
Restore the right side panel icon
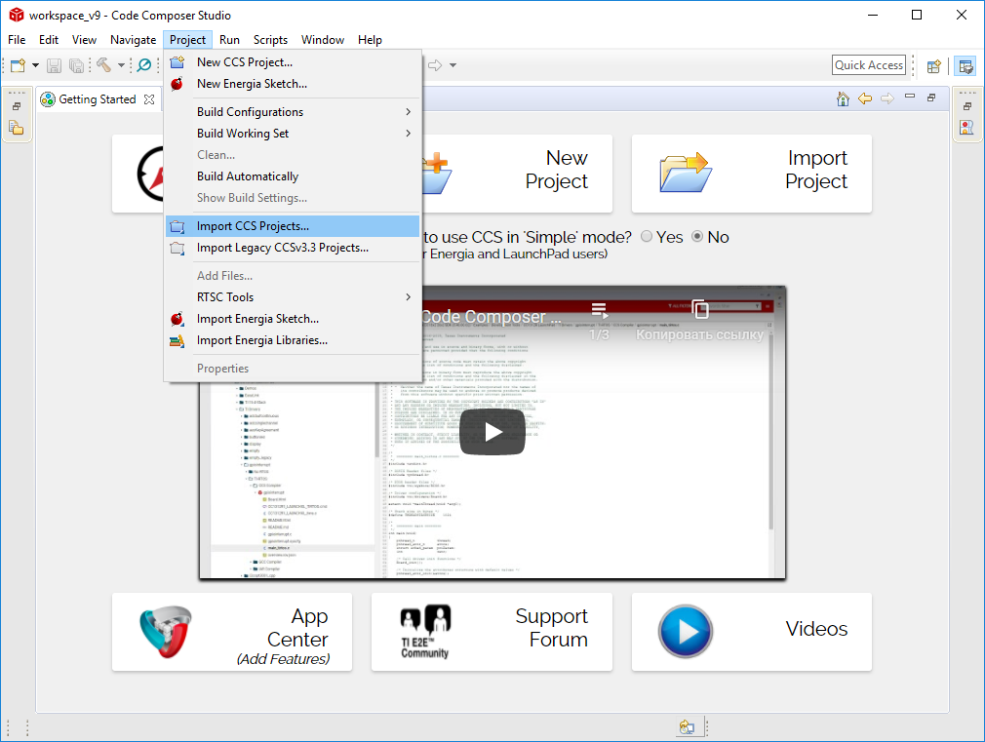coord(967,106)
